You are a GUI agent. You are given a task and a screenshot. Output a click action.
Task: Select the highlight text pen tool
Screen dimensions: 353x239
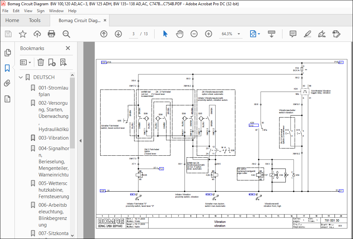click(x=307, y=34)
